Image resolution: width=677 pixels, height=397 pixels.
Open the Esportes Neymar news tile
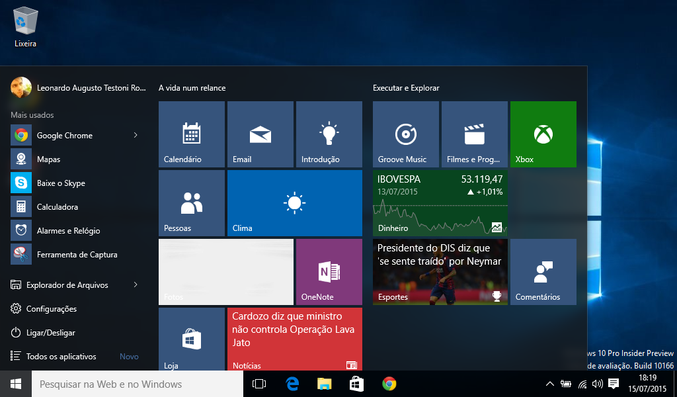(x=440, y=272)
